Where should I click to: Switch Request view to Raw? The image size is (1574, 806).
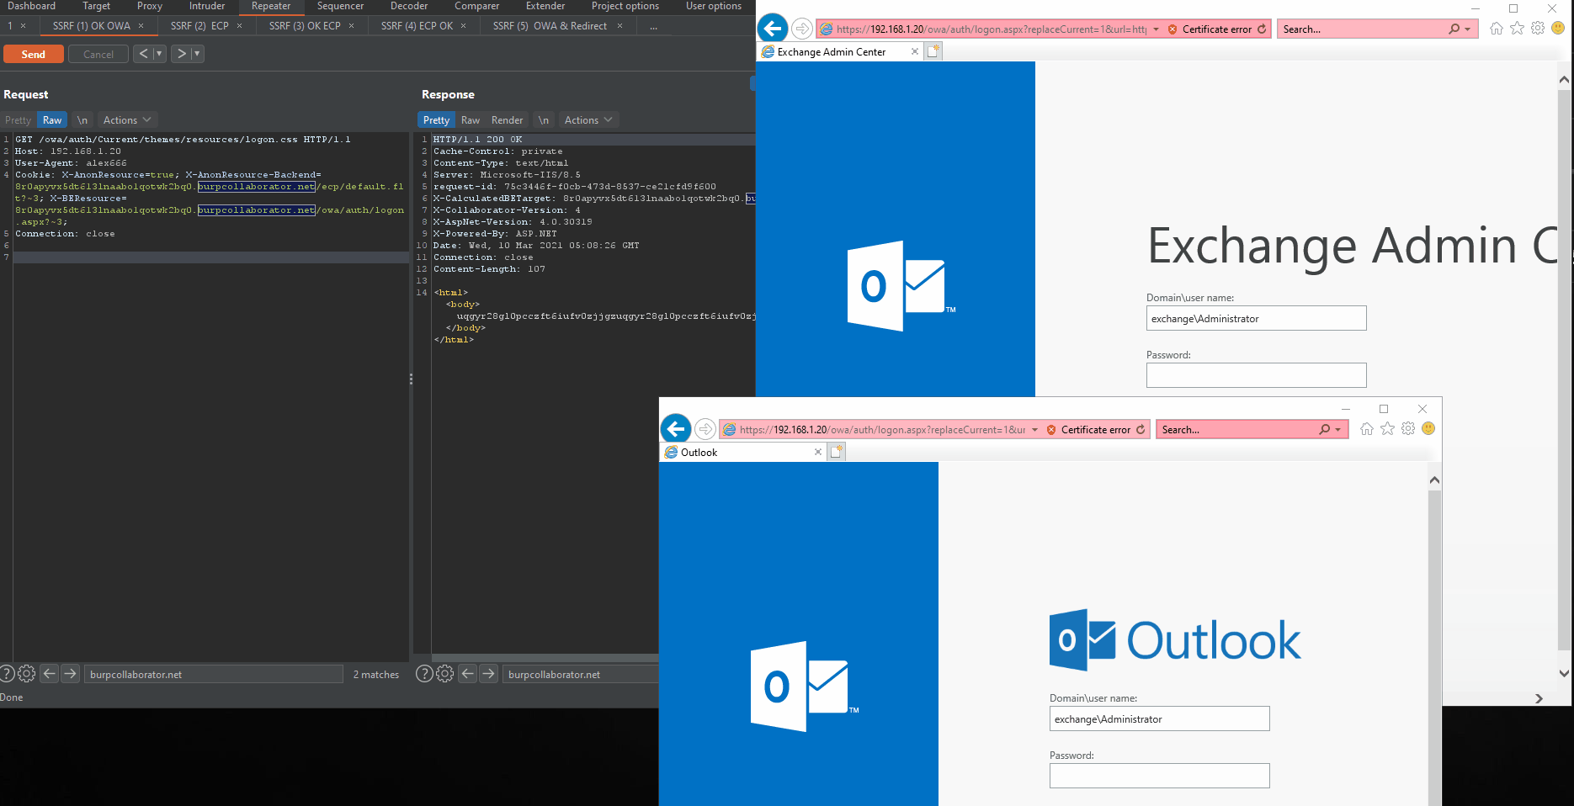tap(52, 120)
